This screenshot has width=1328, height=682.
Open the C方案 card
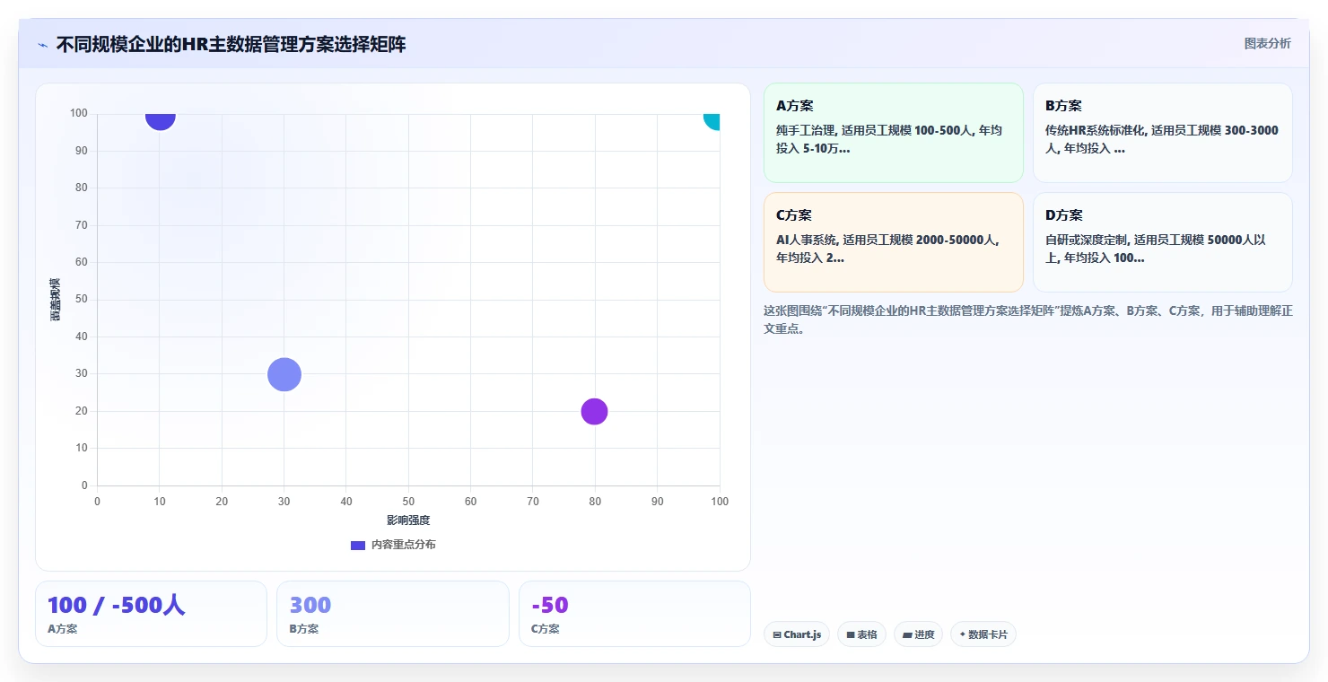click(893, 242)
